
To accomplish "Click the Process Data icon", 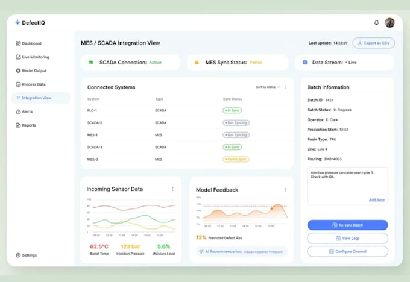I will [18, 84].
